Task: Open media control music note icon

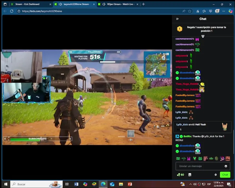Action: point(198,11)
